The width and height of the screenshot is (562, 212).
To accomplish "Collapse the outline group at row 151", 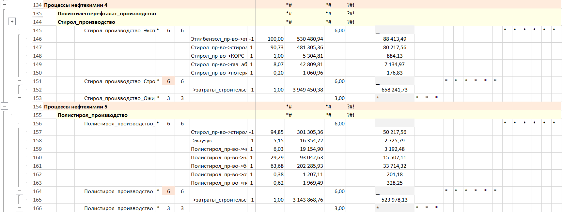I will (20, 81).
